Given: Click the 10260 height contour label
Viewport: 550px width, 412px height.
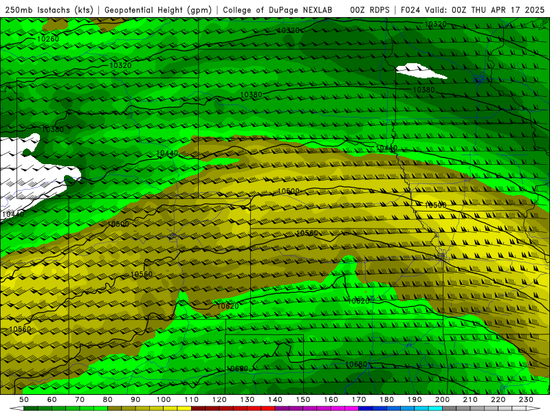Looking at the screenshot, I should 47,39.
